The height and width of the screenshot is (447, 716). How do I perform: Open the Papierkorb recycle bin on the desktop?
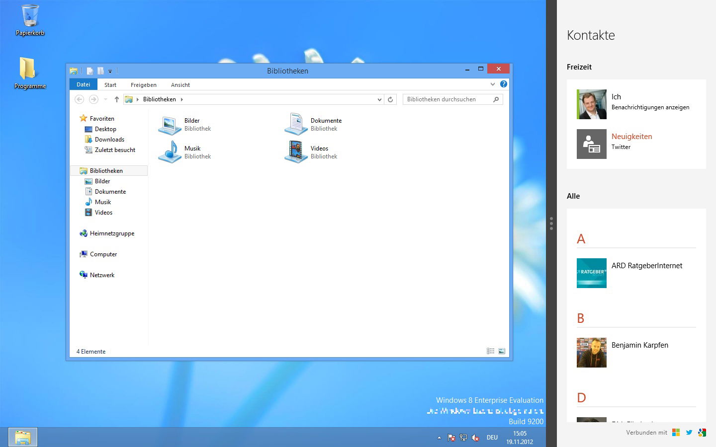30,20
